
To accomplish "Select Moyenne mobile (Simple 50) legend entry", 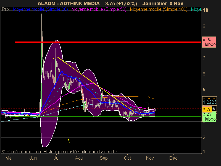I will tap(99, 9).
